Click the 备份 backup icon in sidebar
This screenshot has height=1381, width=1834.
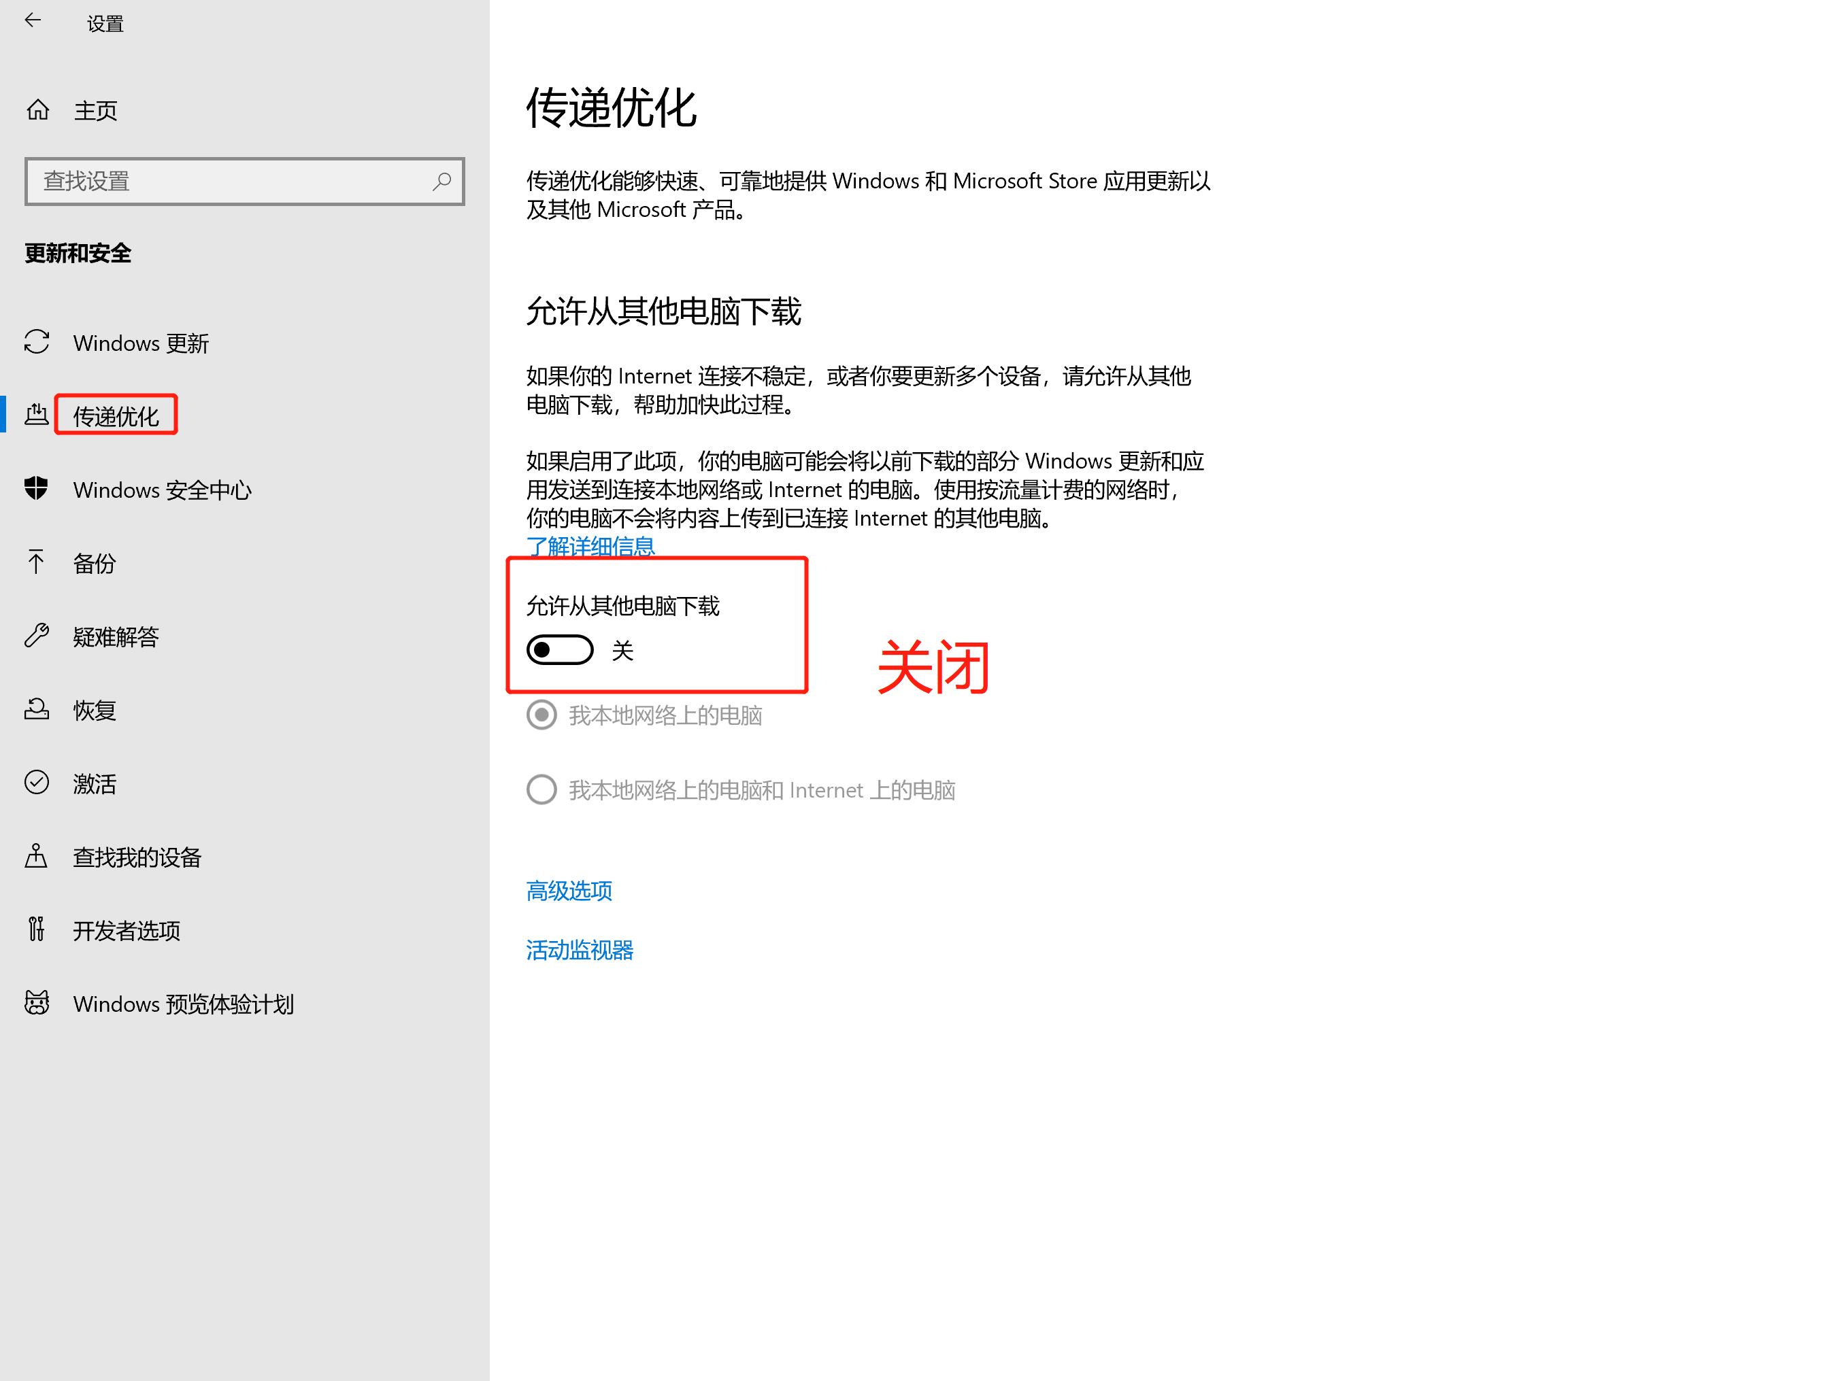37,563
